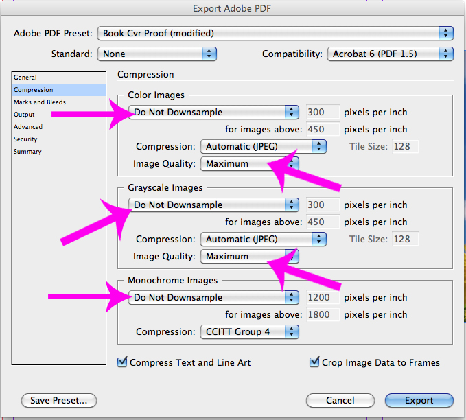The image size is (466, 420).
Task: Open the Compatibility dropdown showing Acrobat 6
Action: [391, 54]
